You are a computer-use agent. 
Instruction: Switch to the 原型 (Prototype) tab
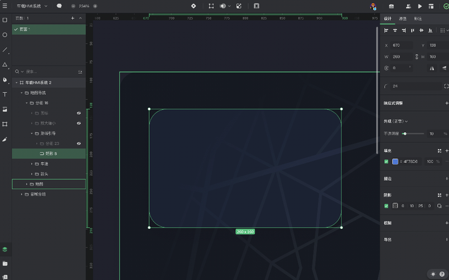coord(403,19)
